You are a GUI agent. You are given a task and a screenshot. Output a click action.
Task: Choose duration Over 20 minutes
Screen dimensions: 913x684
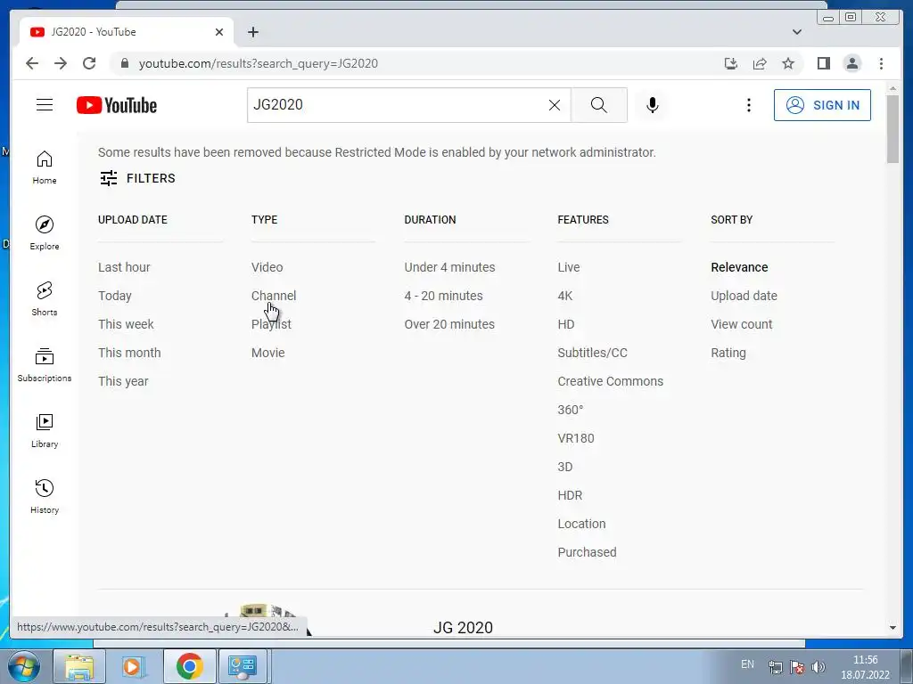pos(449,324)
